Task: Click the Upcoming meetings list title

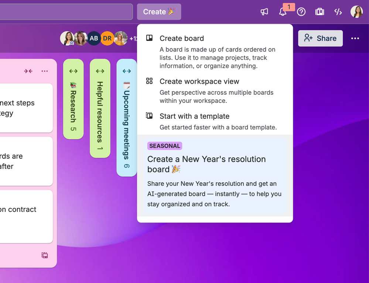Action: click(127, 125)
